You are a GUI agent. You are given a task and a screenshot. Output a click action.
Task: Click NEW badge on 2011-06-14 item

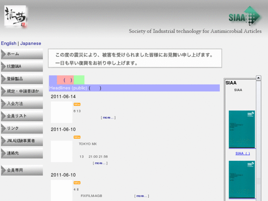click(77, 104)
